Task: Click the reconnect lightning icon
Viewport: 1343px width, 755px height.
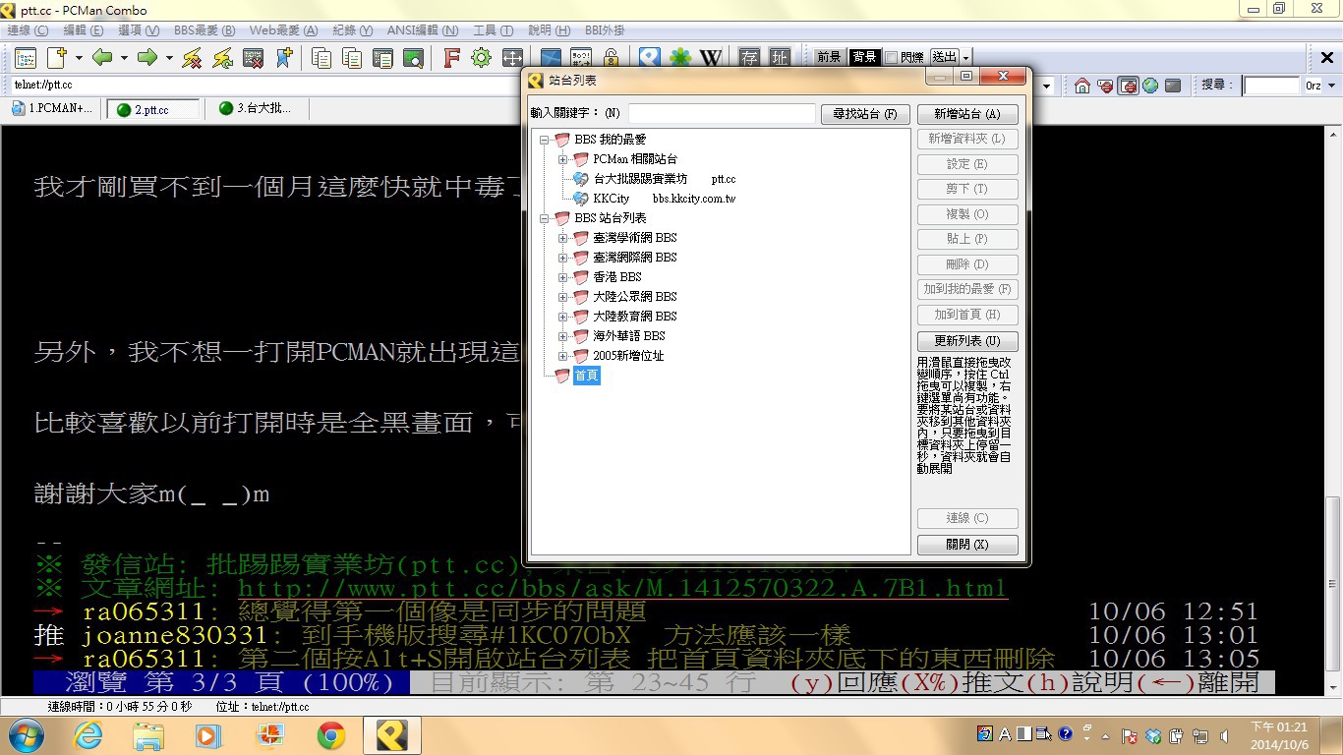Action: [x=223, y=58]
